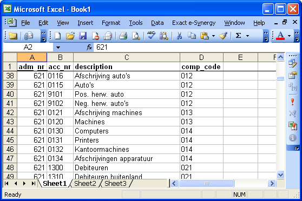Click the top icon in right side toolbar
The width and height of the screenshot is (302, 201).
click(293, 64)
